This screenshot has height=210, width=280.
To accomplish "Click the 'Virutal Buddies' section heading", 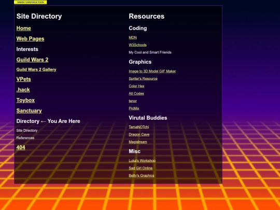I will (148, 118).
